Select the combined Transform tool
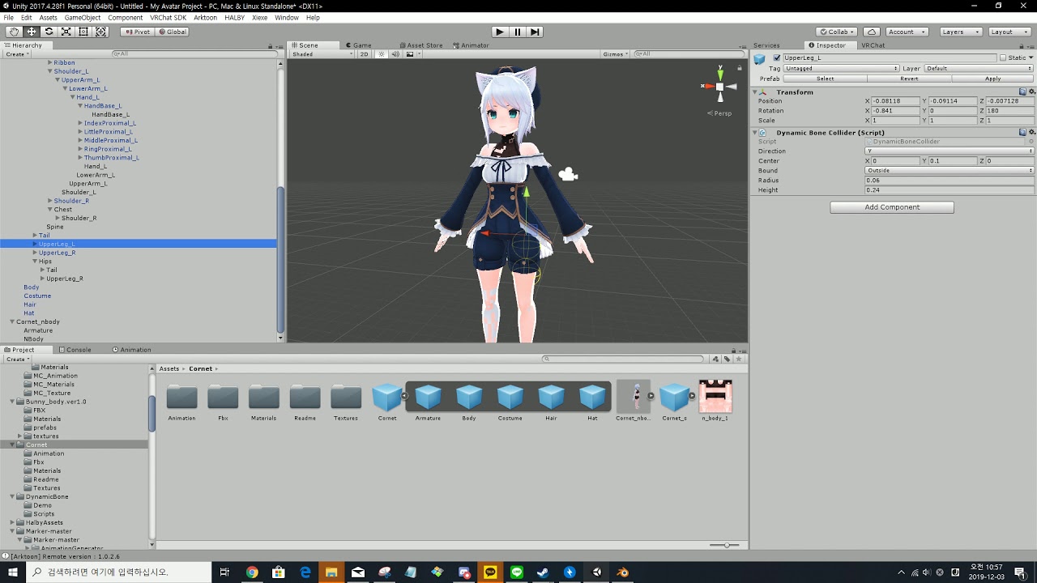Image resolution: width=1037 pixels, height=583 pixels. click(101, 32)
